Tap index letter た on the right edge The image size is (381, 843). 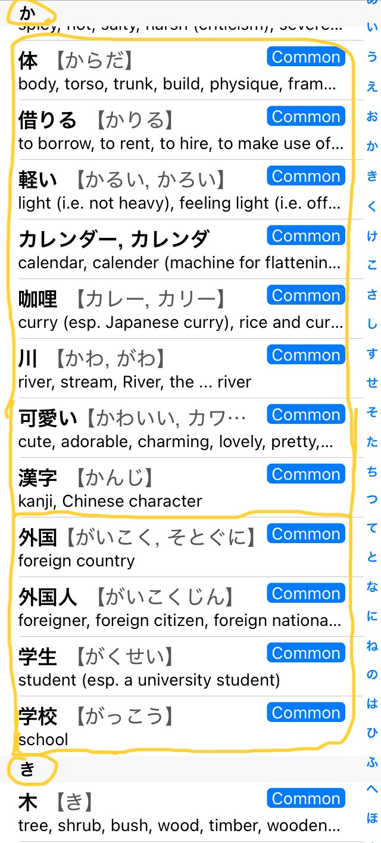[x=372, y=442]
